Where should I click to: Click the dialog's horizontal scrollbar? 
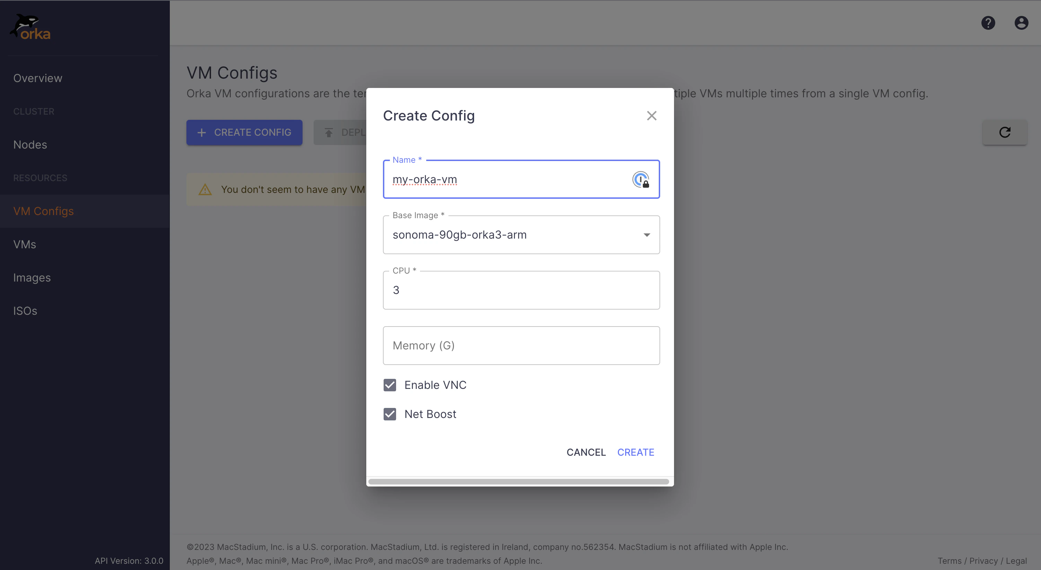518,481
